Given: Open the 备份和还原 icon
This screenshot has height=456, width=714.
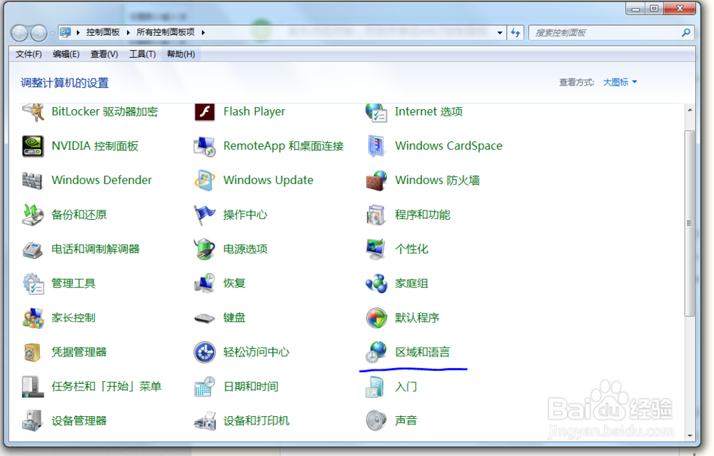Looking at the screenshot, I should 34,215.
